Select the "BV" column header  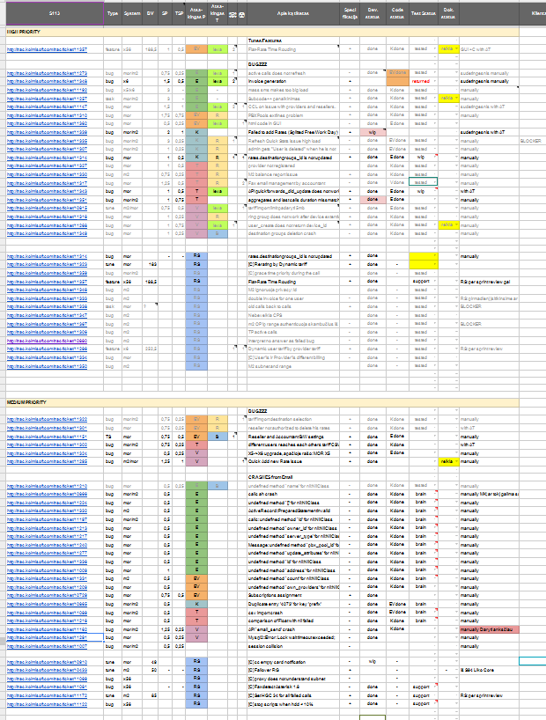coord(151,14)
